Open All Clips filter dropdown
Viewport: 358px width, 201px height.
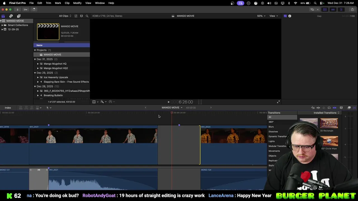65,16
